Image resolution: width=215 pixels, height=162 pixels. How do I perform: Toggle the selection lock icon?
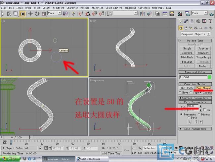click(40, 148)
